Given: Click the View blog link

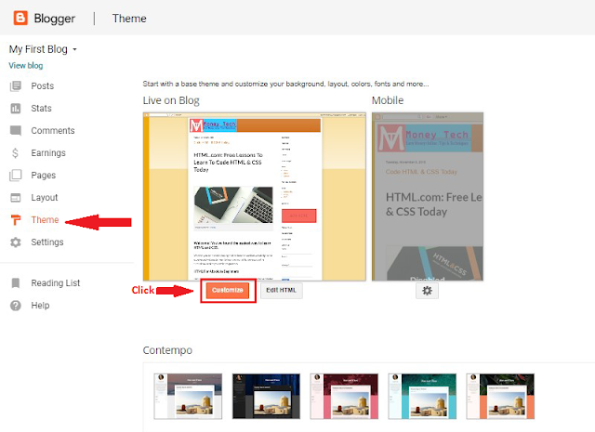Looking at the screenshot, I should pos(26,66).
